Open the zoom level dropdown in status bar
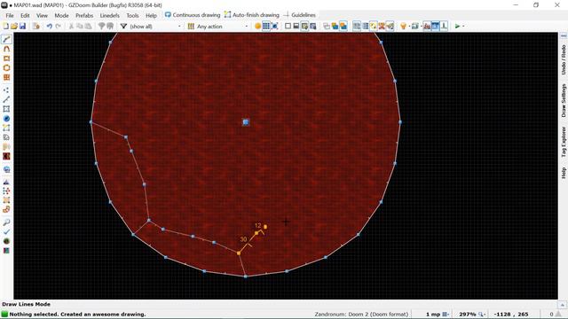 coord(485,315)
